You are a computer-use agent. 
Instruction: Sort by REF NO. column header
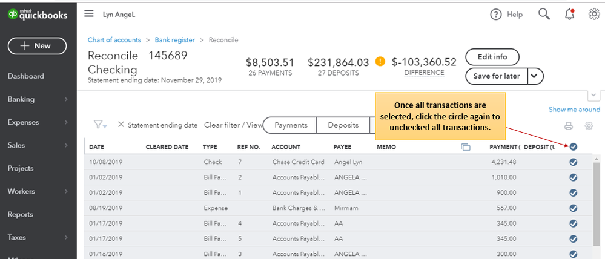point(248,147)
